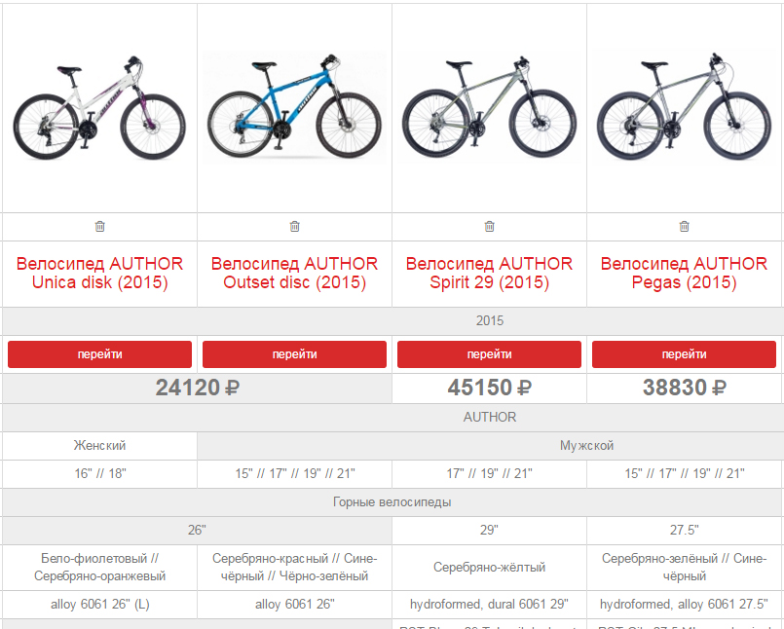Click the 29" wheel size cell

tap(489, 530)
